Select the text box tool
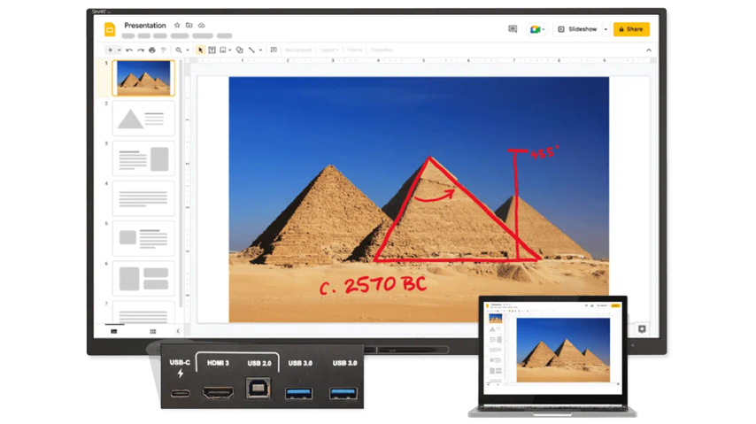Viewport: 756px width, 424px height. pyautogui.click(x=212, y=50)
